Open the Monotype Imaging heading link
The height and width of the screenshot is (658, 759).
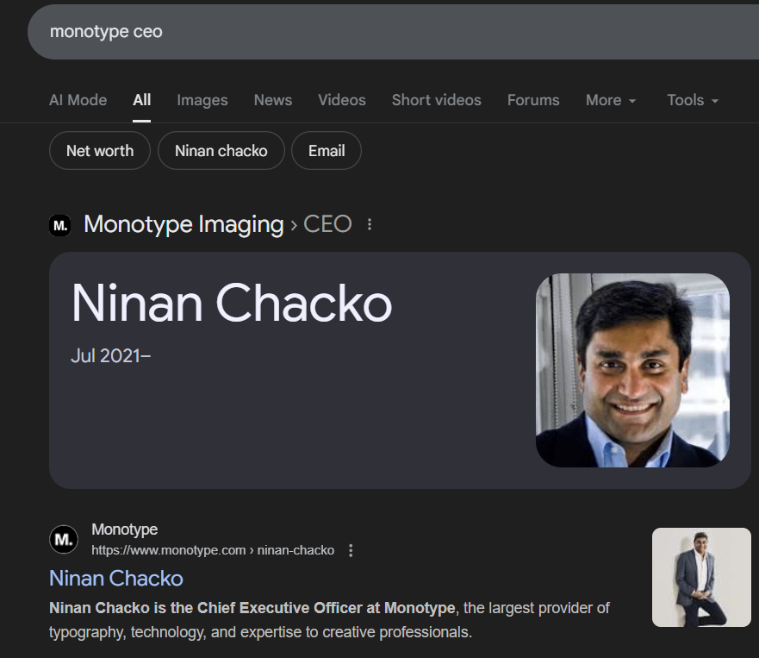[184, 224]
